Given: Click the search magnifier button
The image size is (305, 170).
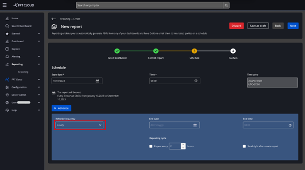Looking at the screenshot, I should tap(226, 5).
